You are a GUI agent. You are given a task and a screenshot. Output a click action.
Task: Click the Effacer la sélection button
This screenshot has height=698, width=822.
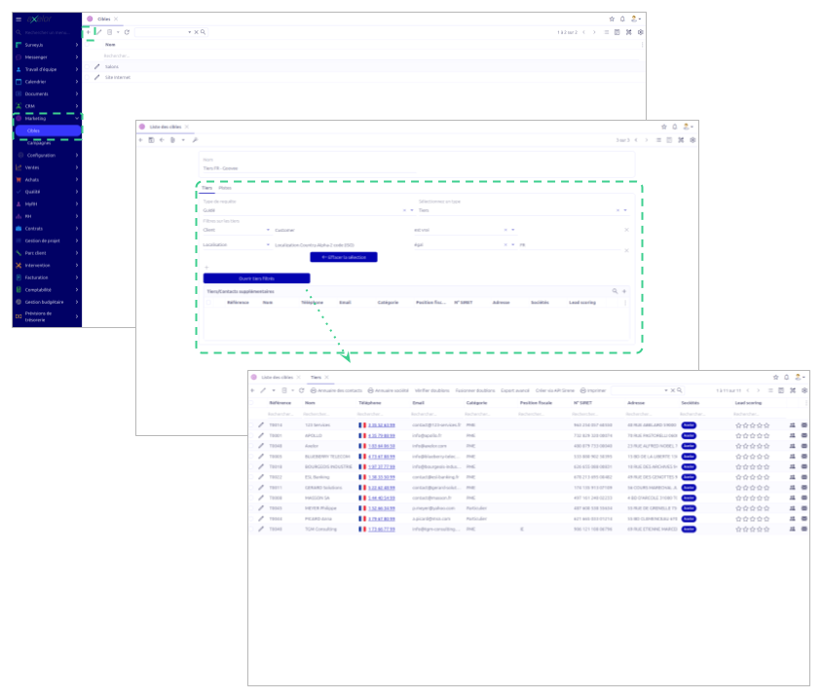click(x=344, y=257)
